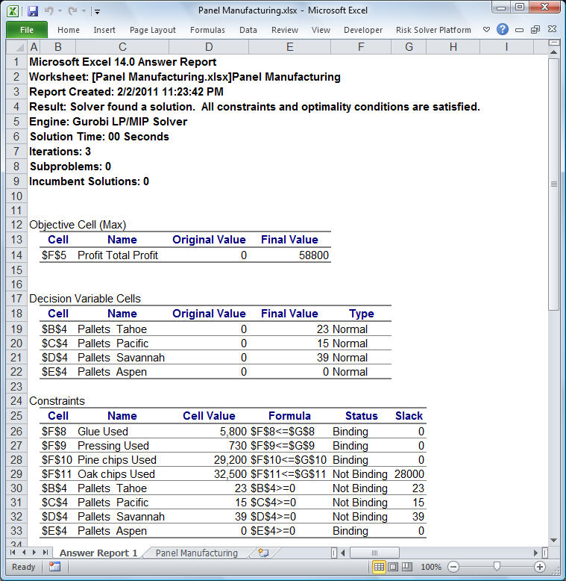Expand the Customize Quick Access Toolbar dropdown
566x581 pixels.
[x=98, y=12]
